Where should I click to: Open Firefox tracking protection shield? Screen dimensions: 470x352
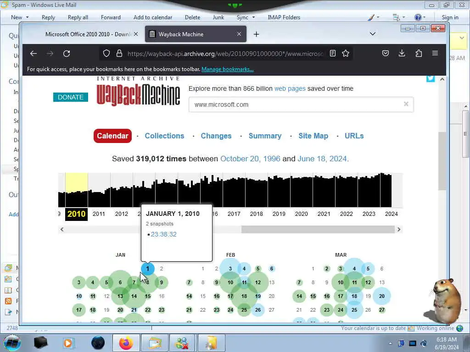point(106,54)
